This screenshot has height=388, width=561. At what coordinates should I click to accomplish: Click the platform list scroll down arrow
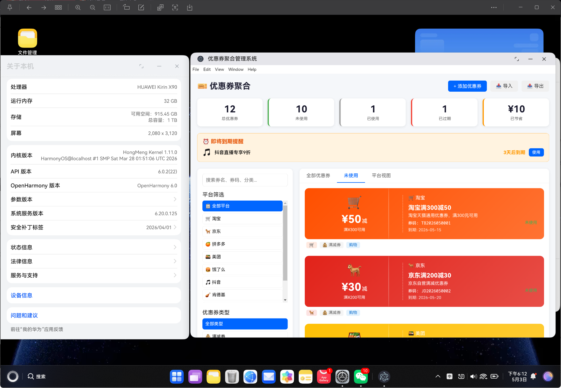[285, 300]
